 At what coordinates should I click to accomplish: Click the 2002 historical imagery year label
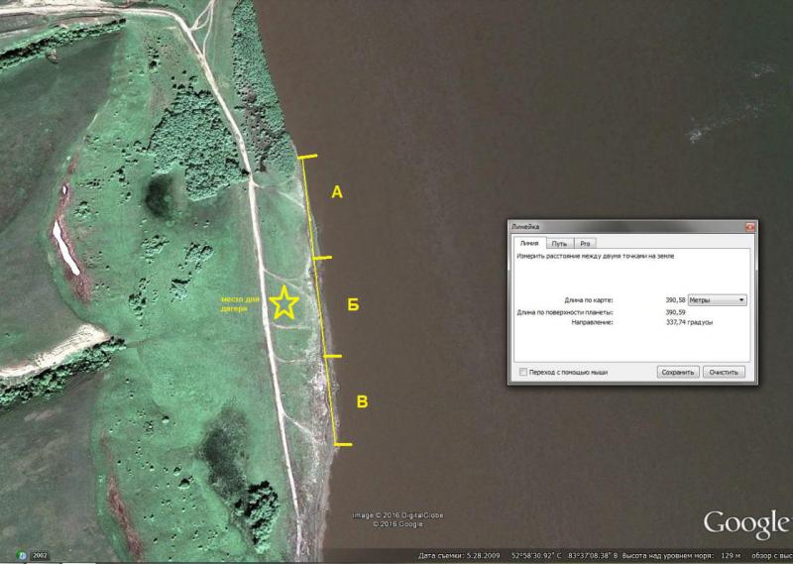click(41, 555)
